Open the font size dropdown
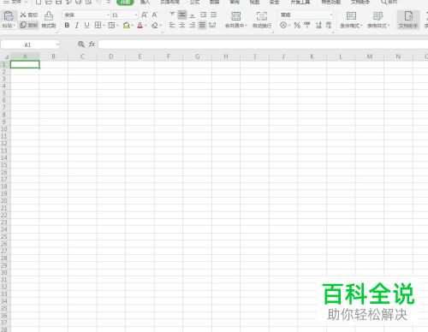428x332 pixels. tap(136, 15)
